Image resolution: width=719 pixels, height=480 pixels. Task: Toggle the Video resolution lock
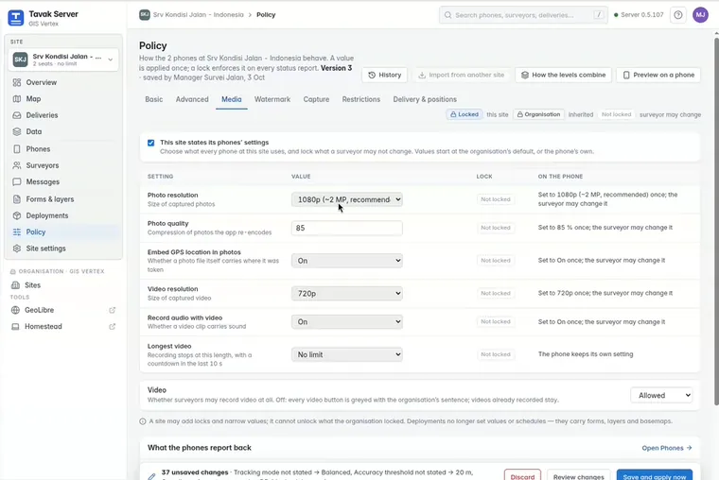point(495,293)
